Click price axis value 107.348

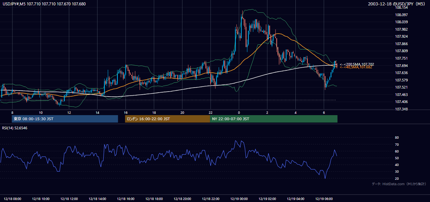click(x=401, y=109)
